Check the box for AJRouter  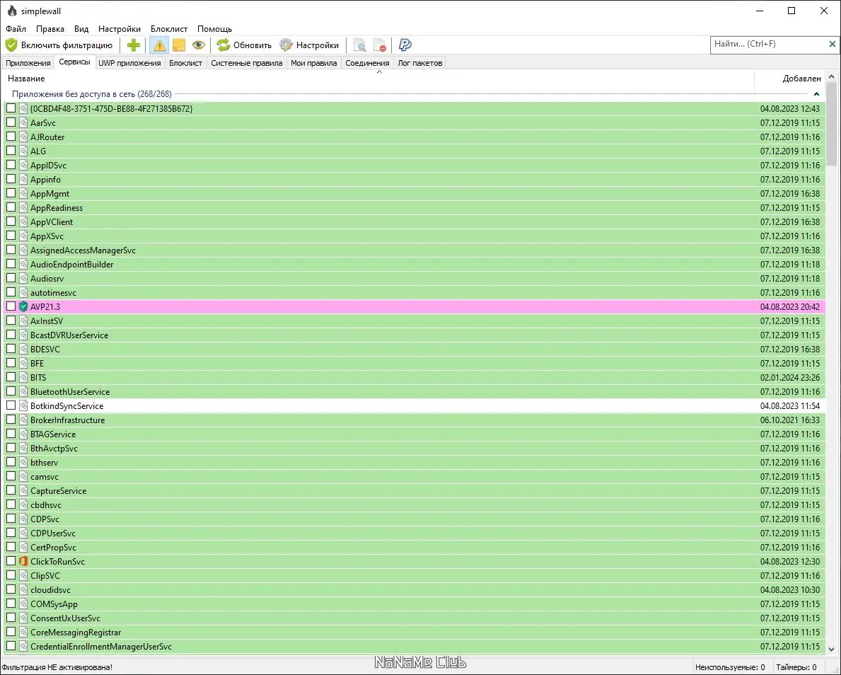click(11, 137)
